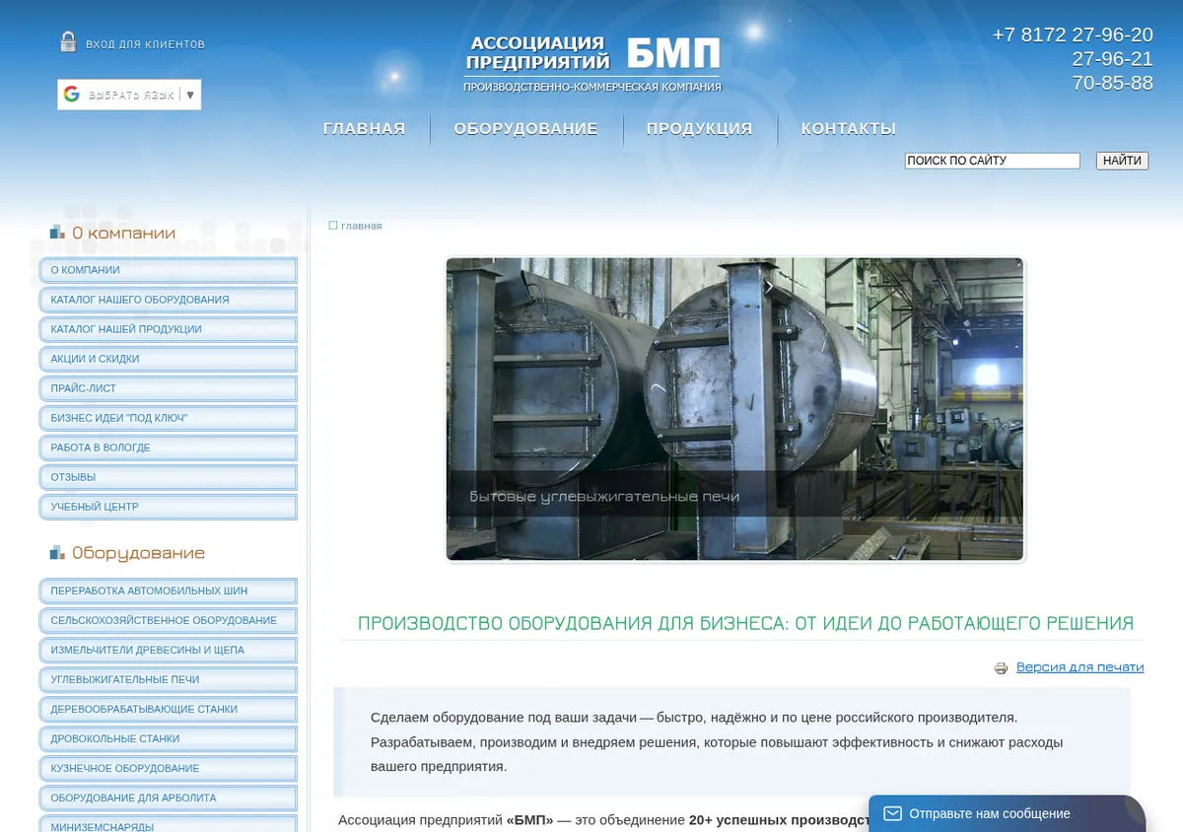Focus the ПОИСК ПО САЙТУ search field
The height and width of the screenshot is (832, 1183).
tap(993, 161)
